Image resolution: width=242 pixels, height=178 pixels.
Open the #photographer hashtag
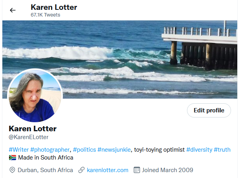pos(50,150)
